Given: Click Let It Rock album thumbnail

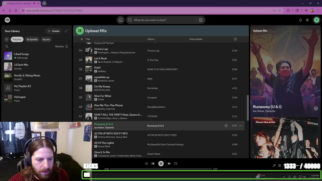Looking at the screenshot, I should (x=89, y=60).
